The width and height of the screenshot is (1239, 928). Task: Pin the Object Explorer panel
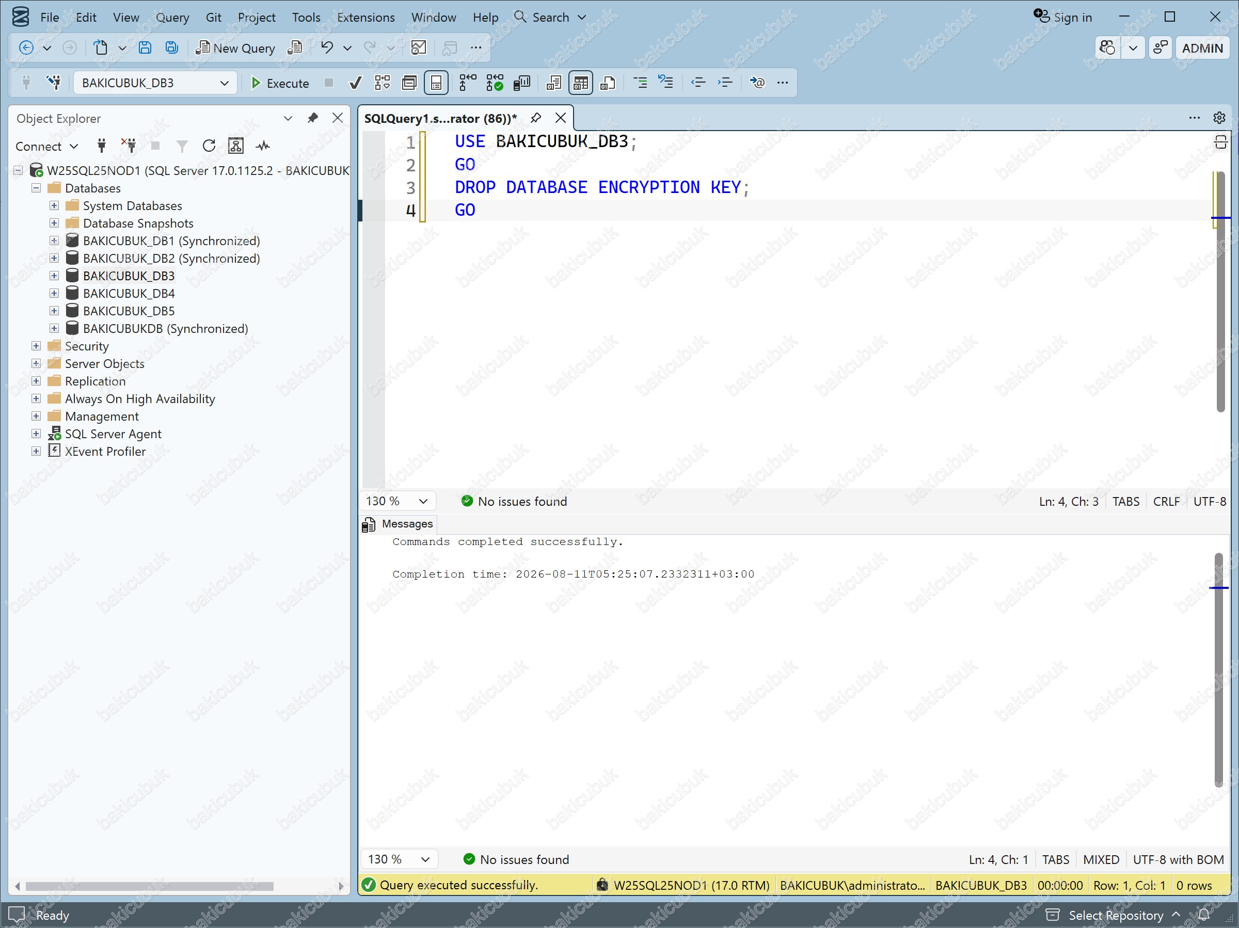312,118
